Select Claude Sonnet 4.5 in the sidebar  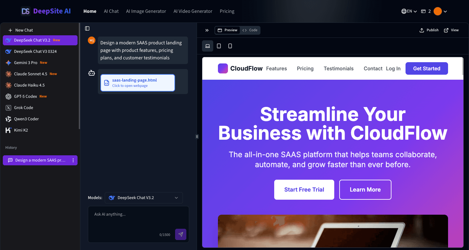click(x=31, y=74)
